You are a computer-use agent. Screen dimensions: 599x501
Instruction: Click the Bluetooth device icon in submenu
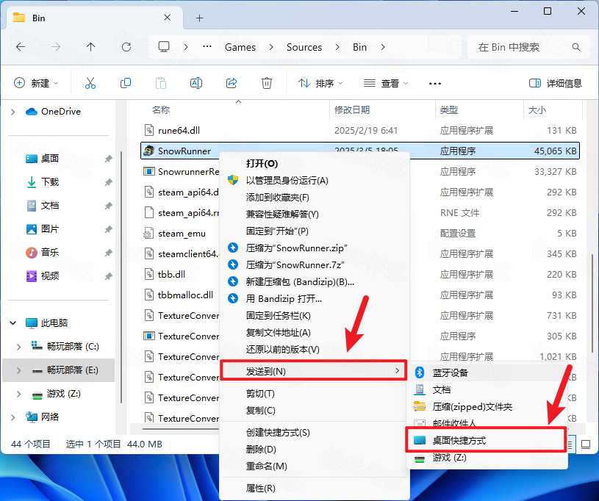(x=420, y=372)
